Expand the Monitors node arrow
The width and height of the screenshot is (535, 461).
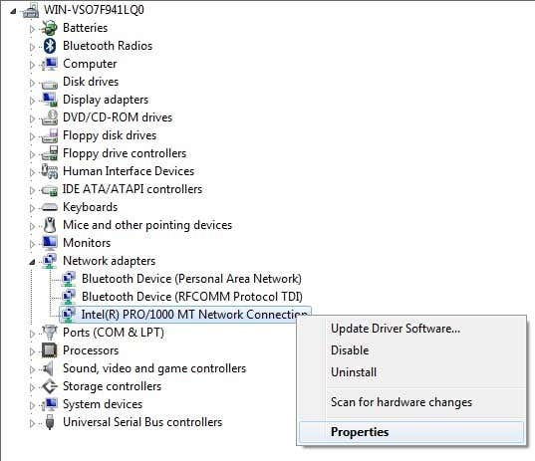[x=32, y=244]
